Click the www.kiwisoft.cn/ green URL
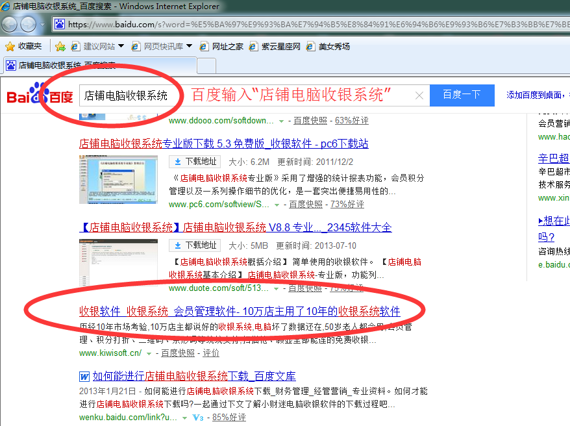This screenshot has height=426, width=570. point(110,353)
